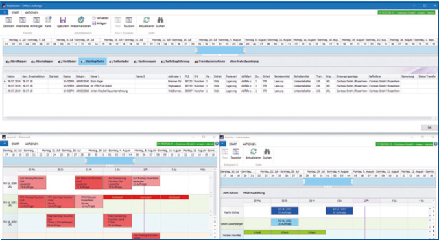Screen dimensions: 439x242
Task: Click the Zeitstrahl window timeline range selector
Action: click(x=110, y=160)
